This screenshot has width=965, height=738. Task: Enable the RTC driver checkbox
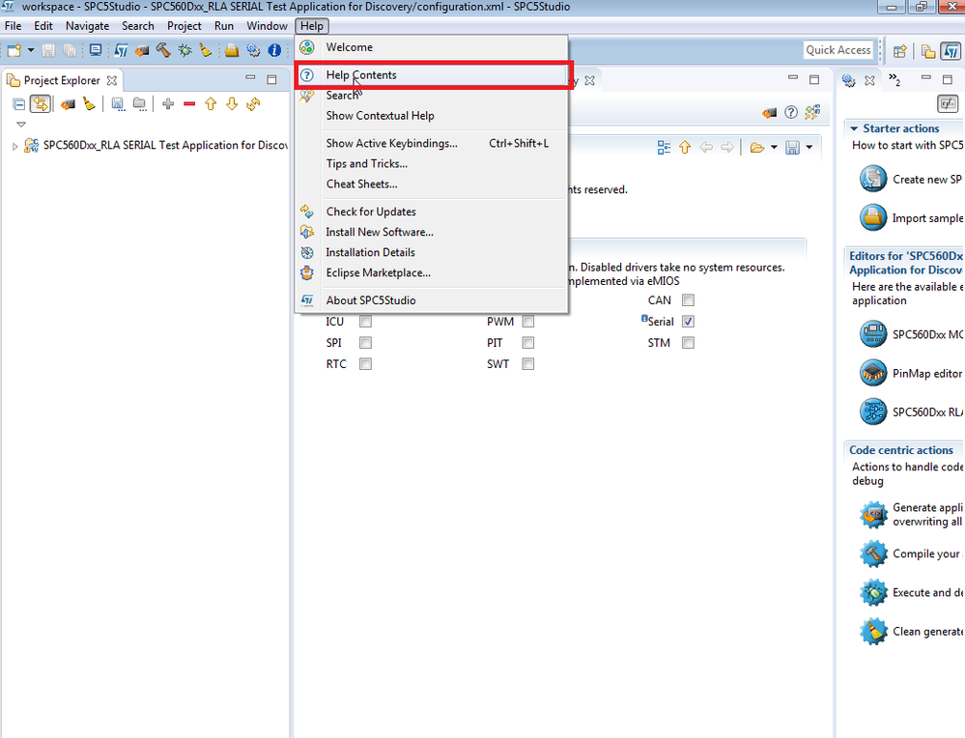click(365, 364)
